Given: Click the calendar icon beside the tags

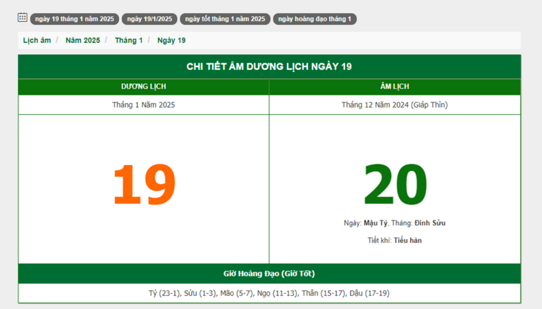Looking at the screenshot, I should tap(22, 18).
